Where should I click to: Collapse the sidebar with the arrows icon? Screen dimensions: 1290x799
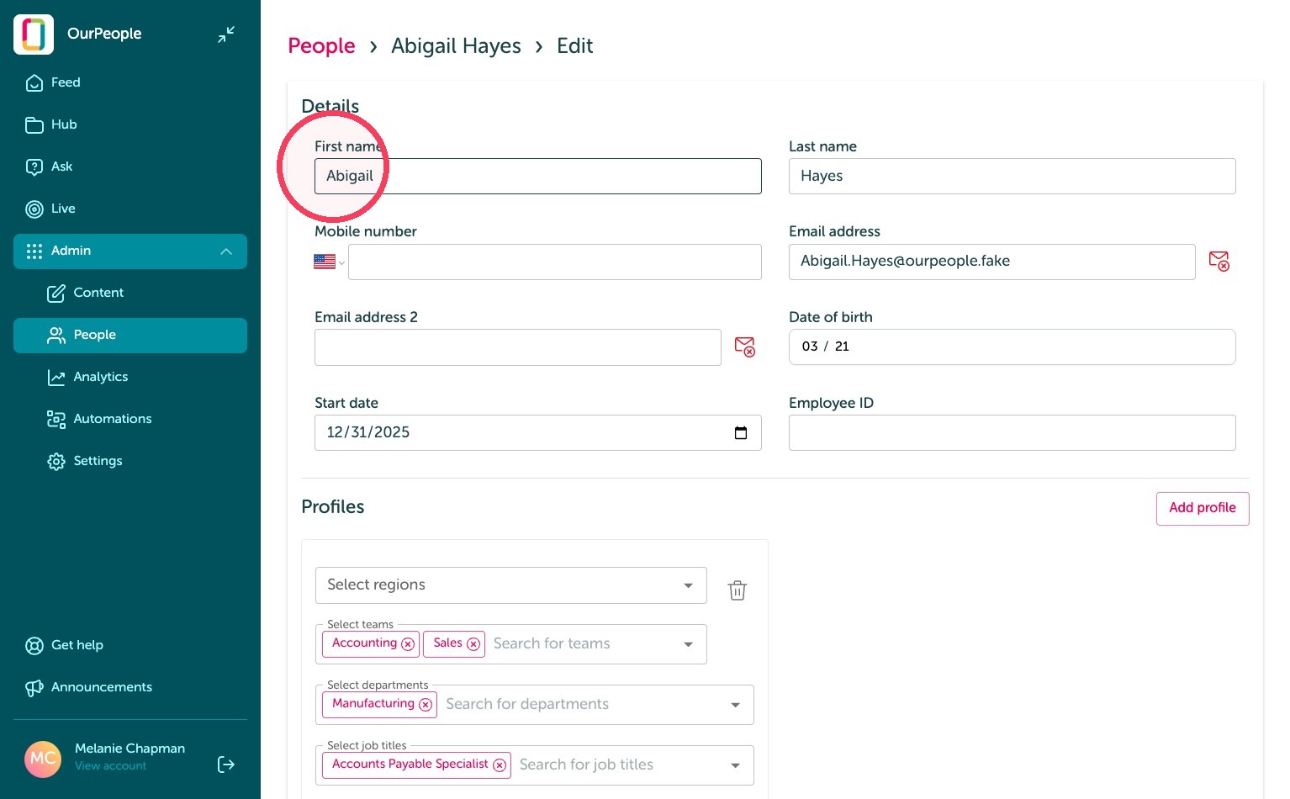click(x=226, y=34)
